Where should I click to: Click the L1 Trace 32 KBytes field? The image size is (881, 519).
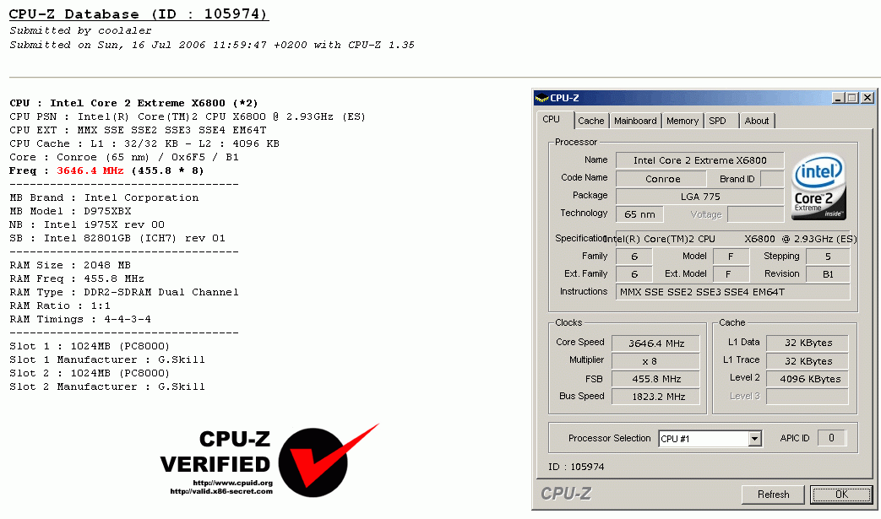coord(808,361)
